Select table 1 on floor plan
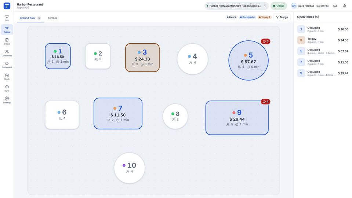 click(x=58, y=56)
